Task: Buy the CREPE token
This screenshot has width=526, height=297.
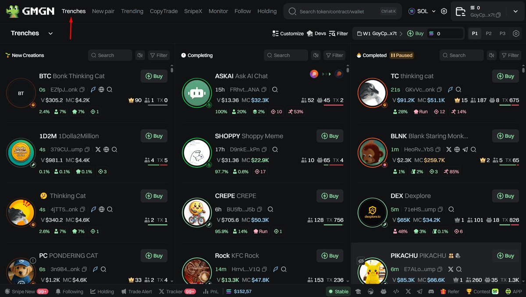Action: coord(330,196)
